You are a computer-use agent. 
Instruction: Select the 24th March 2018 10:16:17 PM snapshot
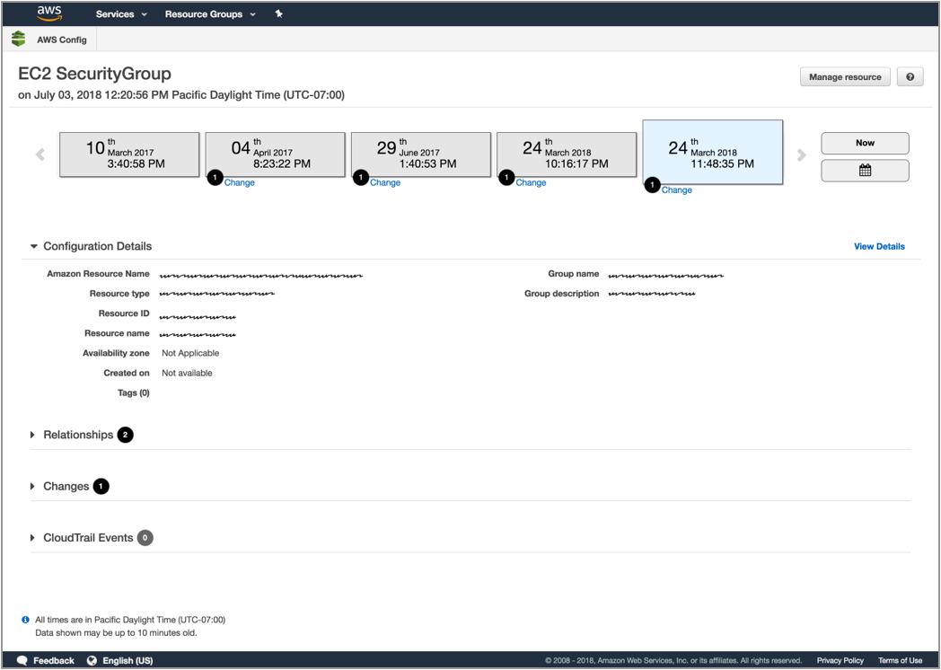coord(567,154)
